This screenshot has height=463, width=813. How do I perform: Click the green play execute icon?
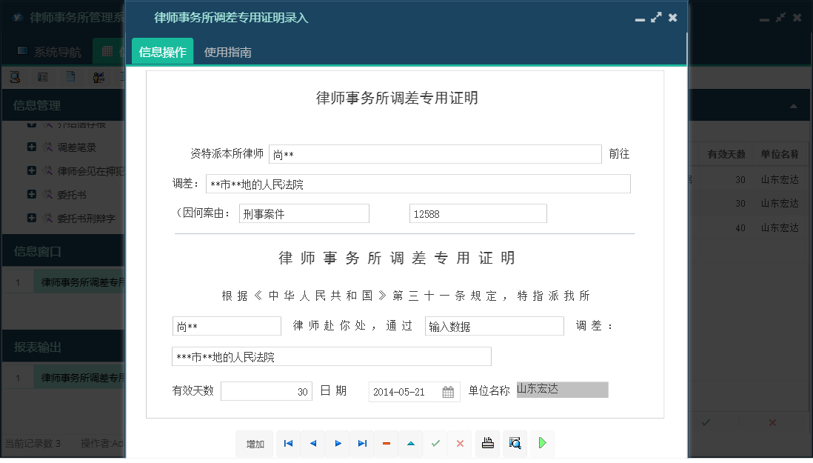click(541, 444)
